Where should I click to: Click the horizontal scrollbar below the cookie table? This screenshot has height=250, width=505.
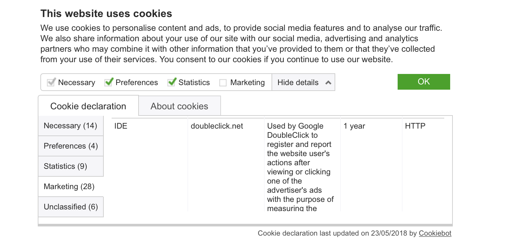point(245,225)
